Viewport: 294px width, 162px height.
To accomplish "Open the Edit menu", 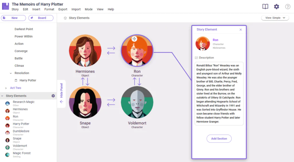I will (x=25, y=9).
